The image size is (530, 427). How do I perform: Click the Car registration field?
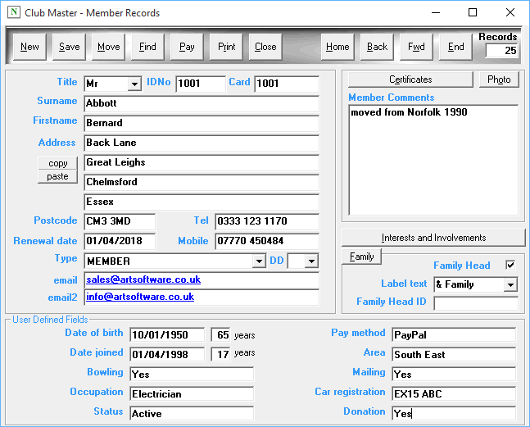pos(454,394)
